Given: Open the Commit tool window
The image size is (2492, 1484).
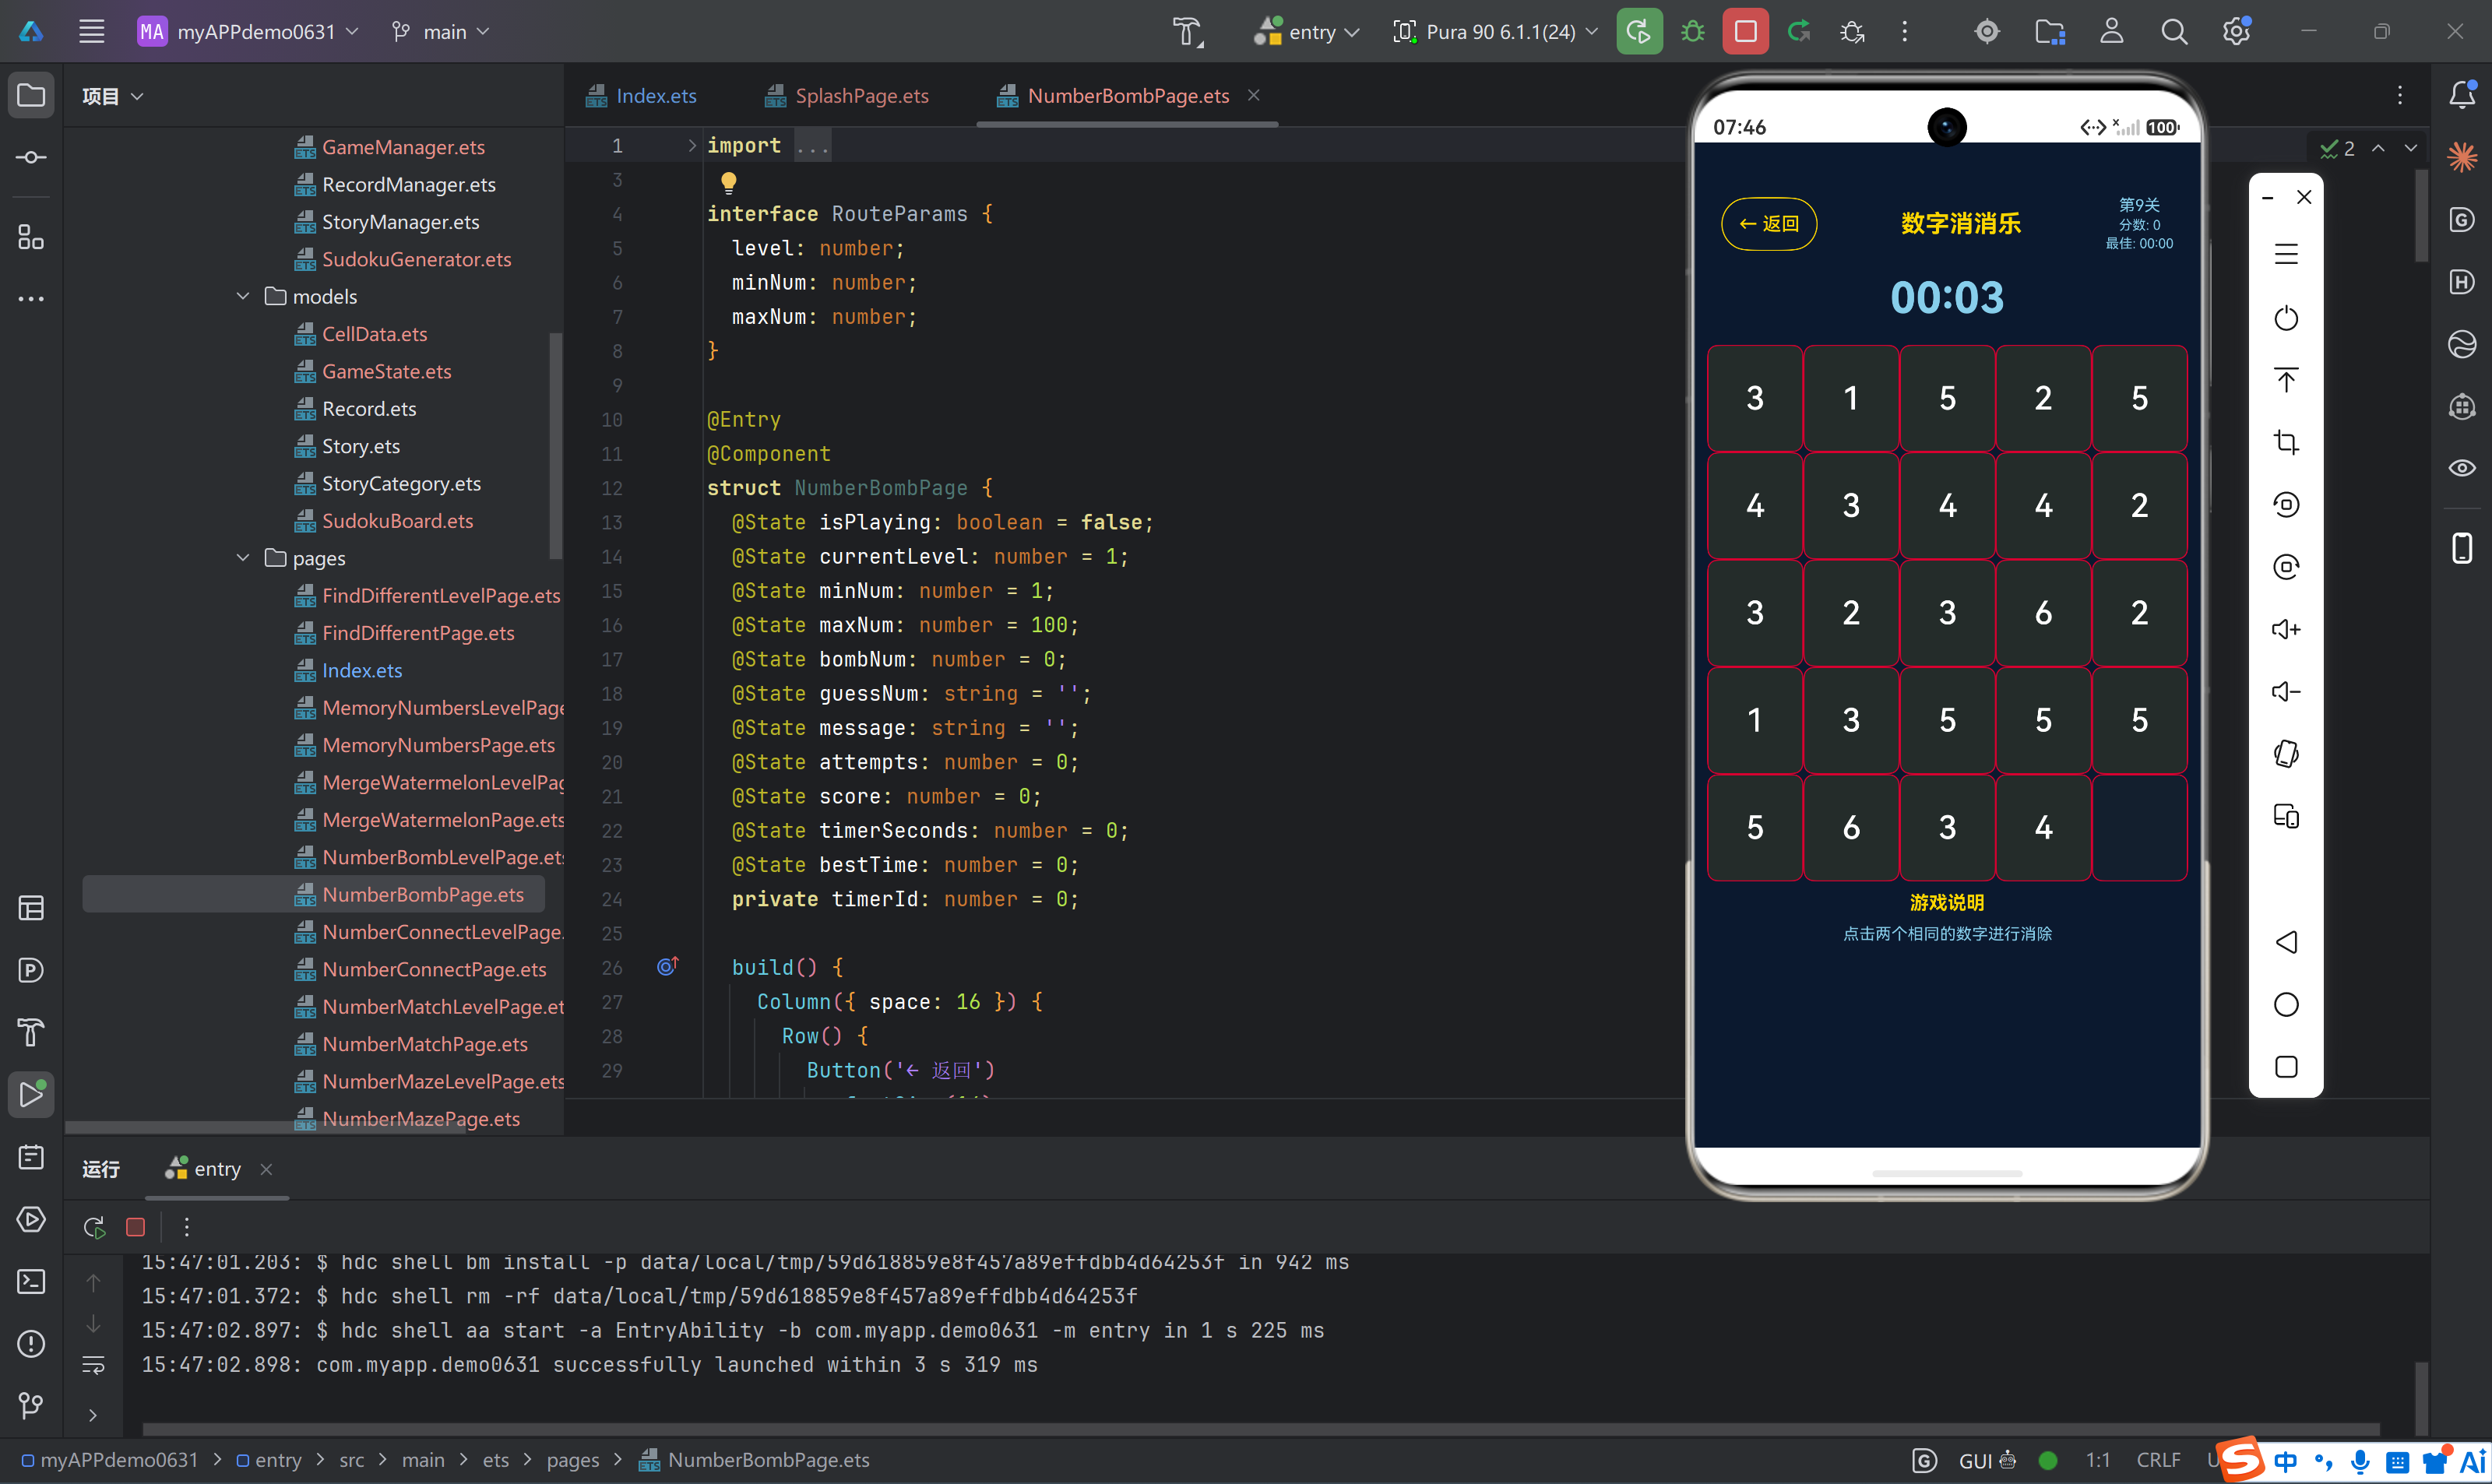Looking at the screenshot, I should [31, 158].
